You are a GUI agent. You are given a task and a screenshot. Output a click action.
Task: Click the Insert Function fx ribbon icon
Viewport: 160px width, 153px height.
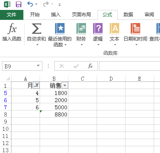[x=12, y=28]
